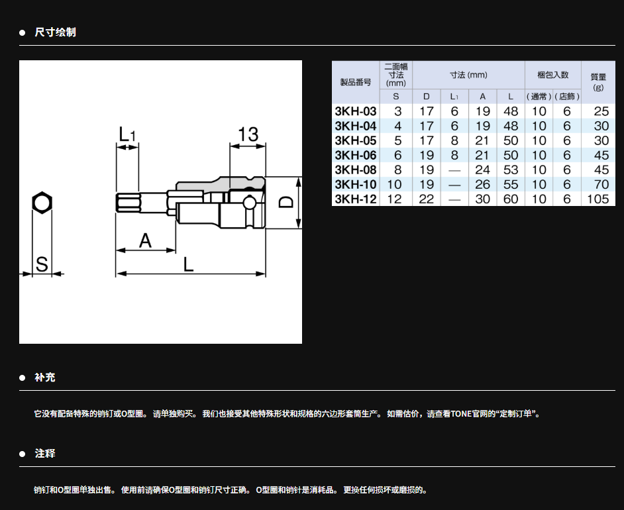The height and width of the screenshot is (510, 624).
Task: Select the 注释 section heading
Action: [45, 454]
